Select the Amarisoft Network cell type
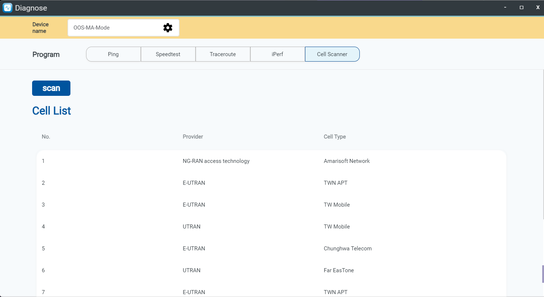Viewport: 544px width, 297px height. point(347,161)
